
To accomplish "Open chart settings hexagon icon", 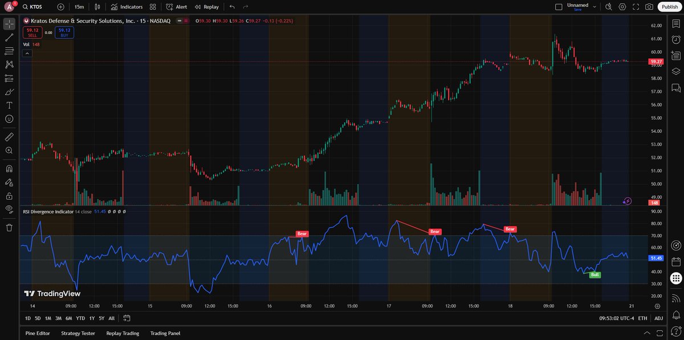I will 622,7.
